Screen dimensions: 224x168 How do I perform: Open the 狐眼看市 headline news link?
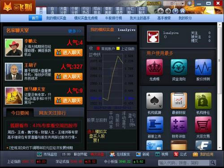pyautogui.click(x=44, y=125)
